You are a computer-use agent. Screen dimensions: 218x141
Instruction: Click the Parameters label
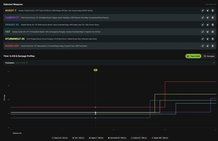click(10, 63)
